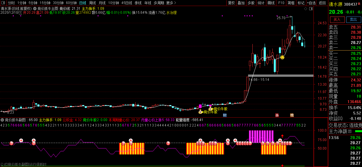
Task: Click the yellow smiley face marker
Action: (282, 57)
